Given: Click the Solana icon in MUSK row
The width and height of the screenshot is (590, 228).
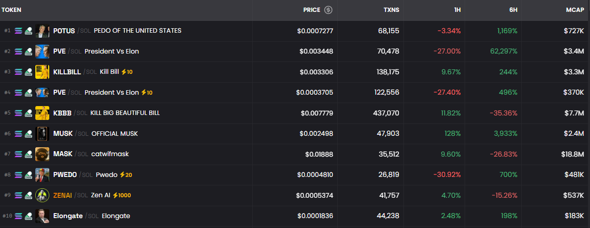Looking at the screenshot, I should [x=19, y=134].
